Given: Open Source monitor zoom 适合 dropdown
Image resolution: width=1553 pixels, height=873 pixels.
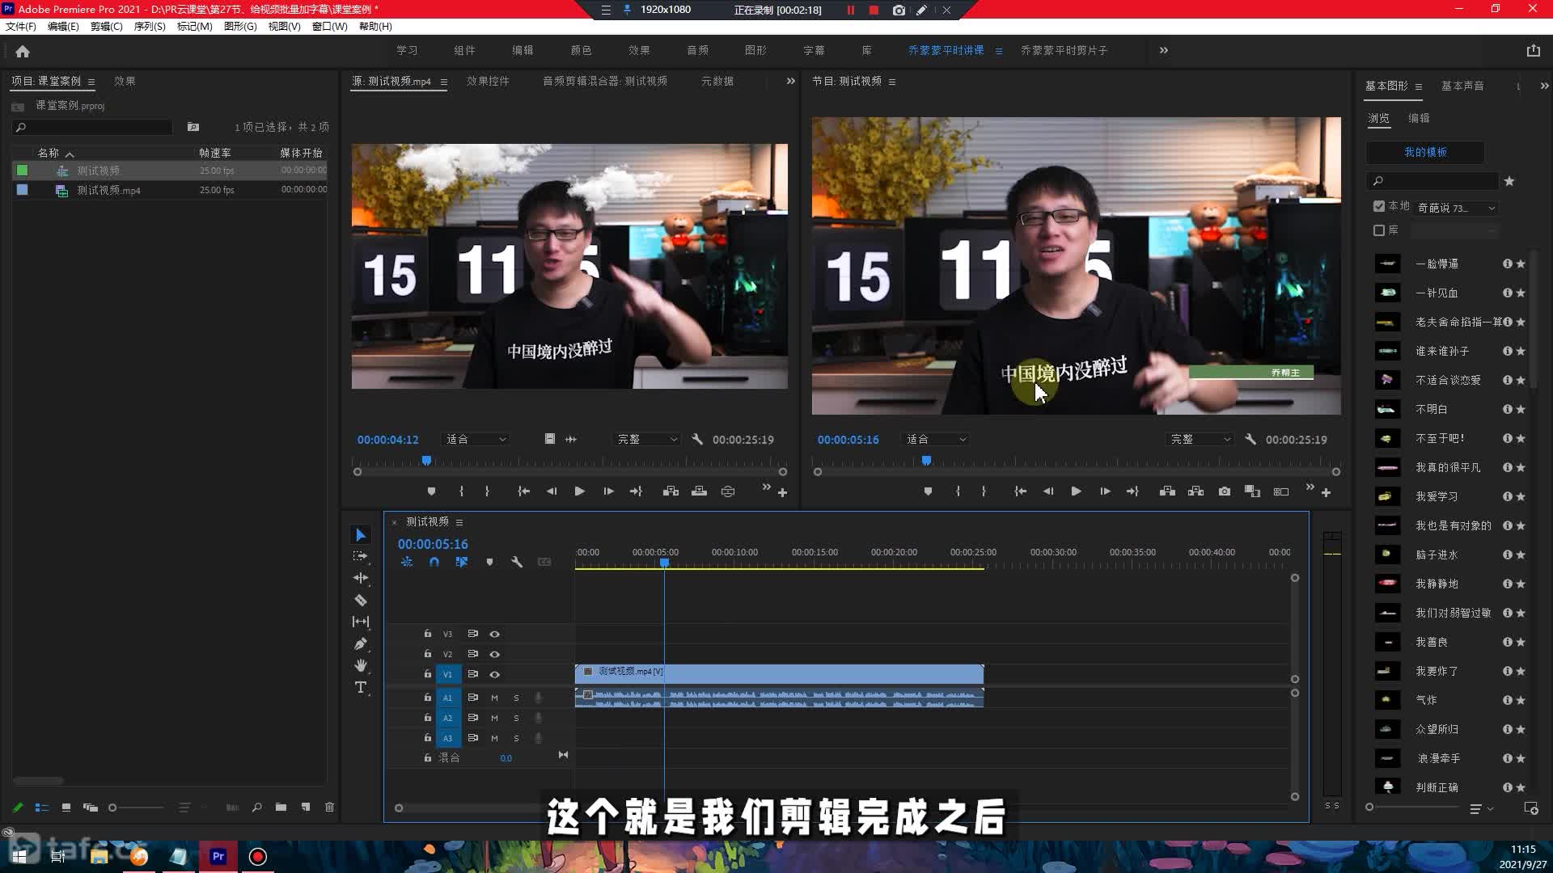Looking at the screenshot, I should coord(476,439).
